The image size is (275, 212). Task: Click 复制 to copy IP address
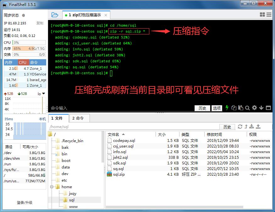(40, 23)
